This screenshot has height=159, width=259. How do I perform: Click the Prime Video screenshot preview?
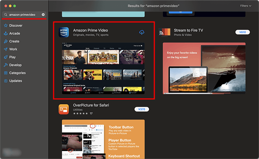point(103,68)
